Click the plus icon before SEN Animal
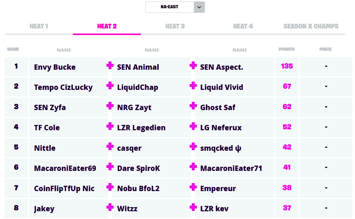355x219 pixels. pos(110,66)
